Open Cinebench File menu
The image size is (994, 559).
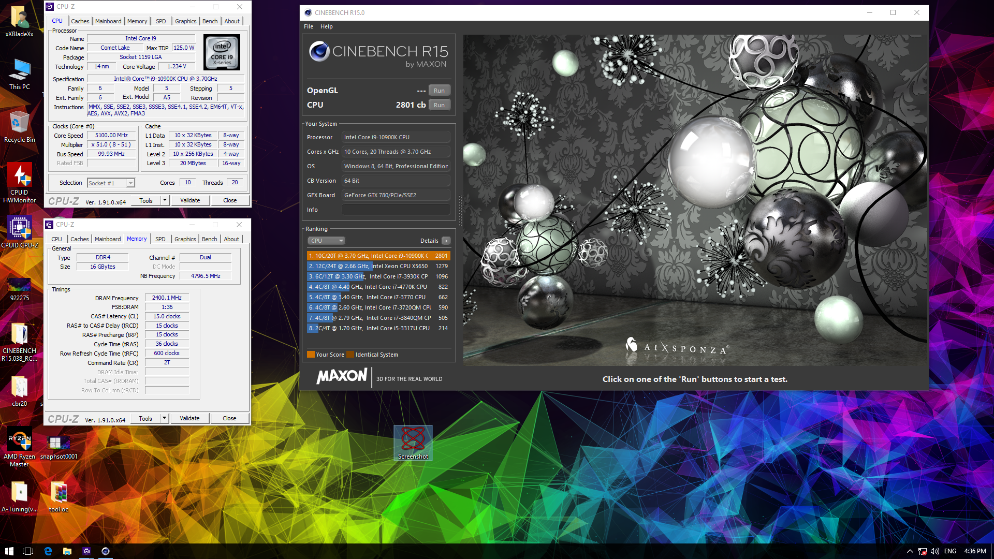pyautogui.click(x=309, y=26)
